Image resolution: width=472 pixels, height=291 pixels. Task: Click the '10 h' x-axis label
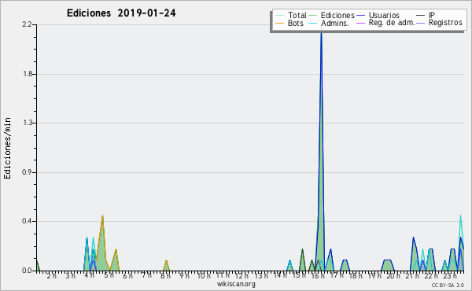[204, 276]
